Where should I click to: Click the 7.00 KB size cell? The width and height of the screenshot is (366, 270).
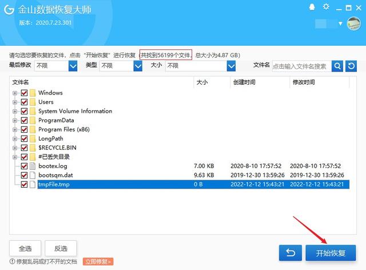pos(204,166)
